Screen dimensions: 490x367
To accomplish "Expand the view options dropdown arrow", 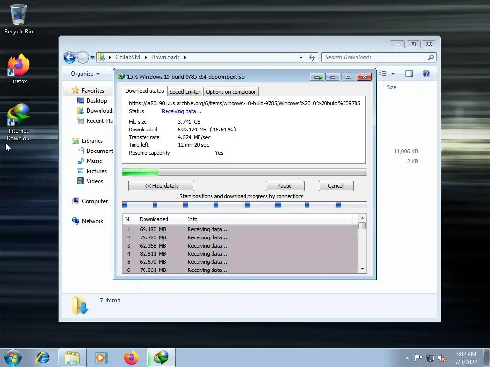I will (x=393, y=74).
